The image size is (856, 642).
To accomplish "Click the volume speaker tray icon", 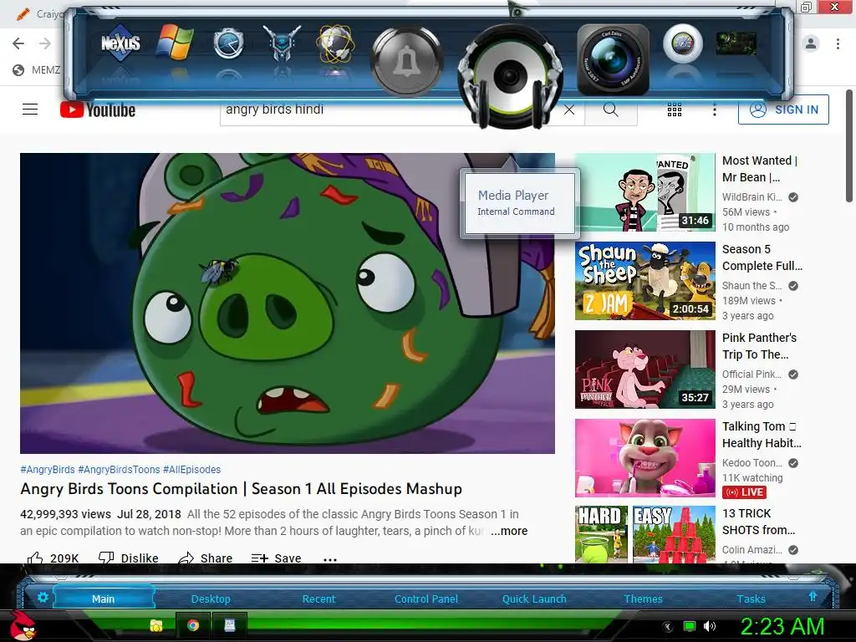I will click(710, 626).
